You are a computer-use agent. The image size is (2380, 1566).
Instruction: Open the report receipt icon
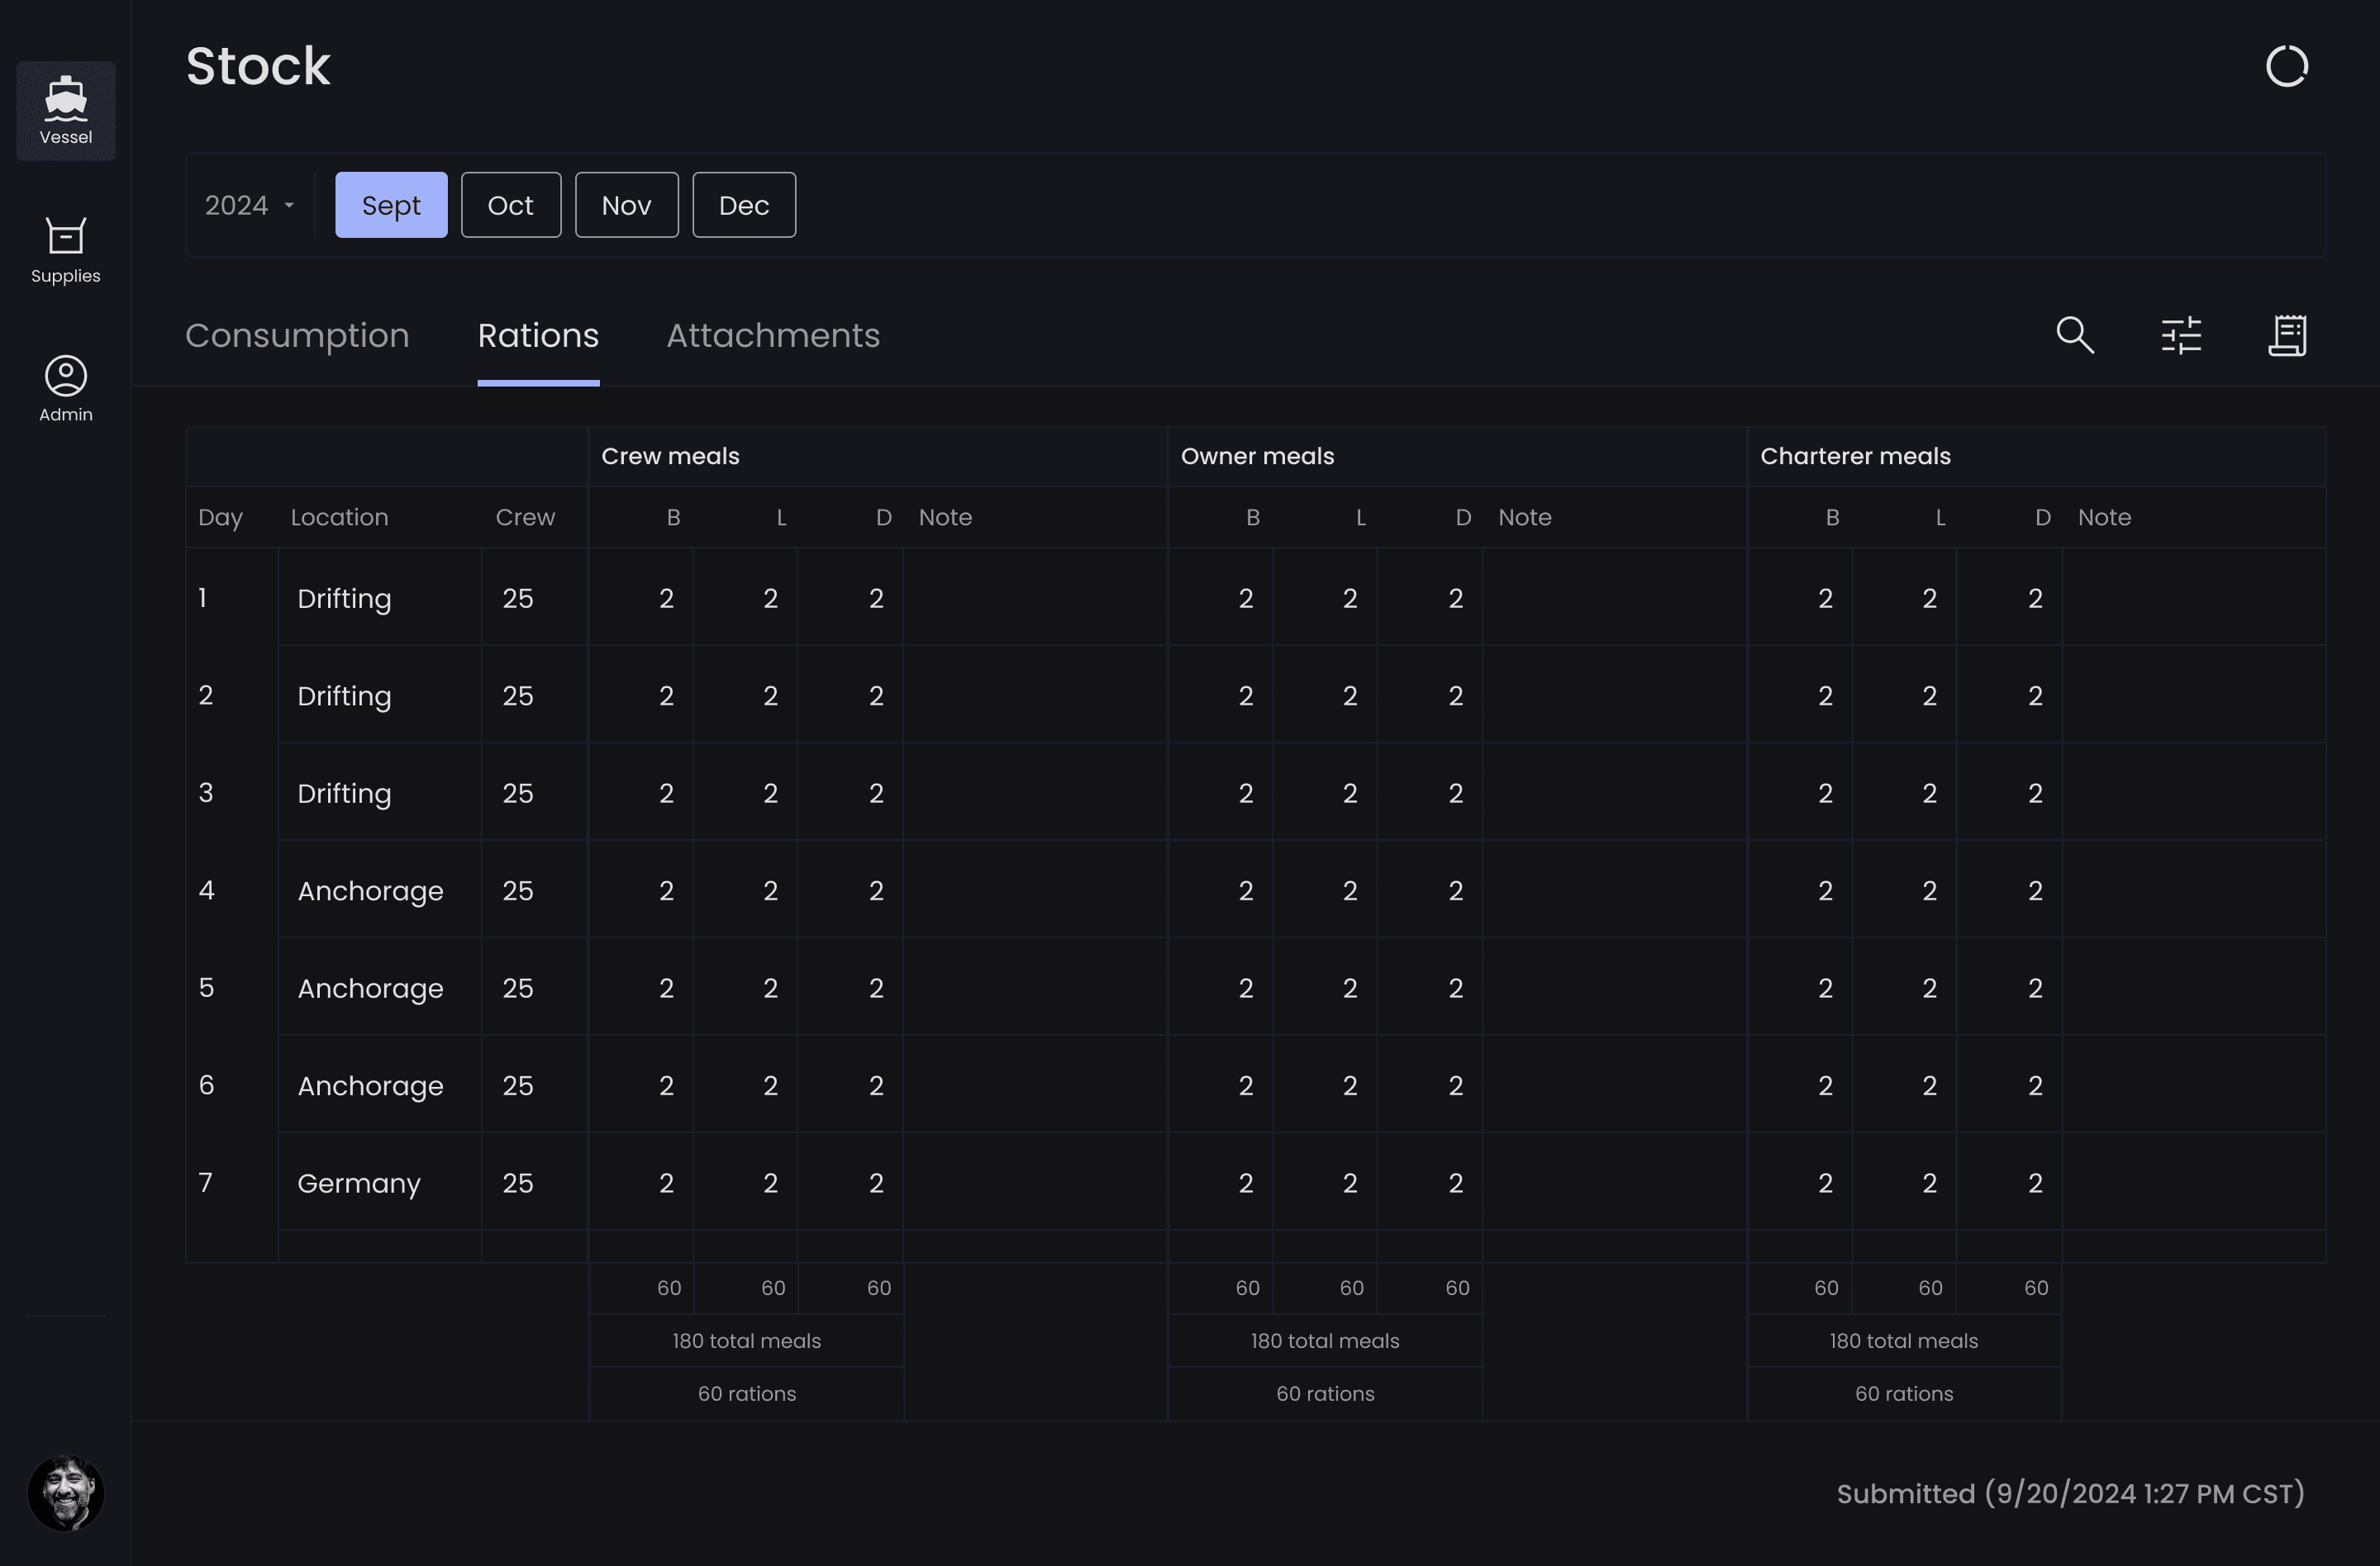click(x=2287, y=335)
